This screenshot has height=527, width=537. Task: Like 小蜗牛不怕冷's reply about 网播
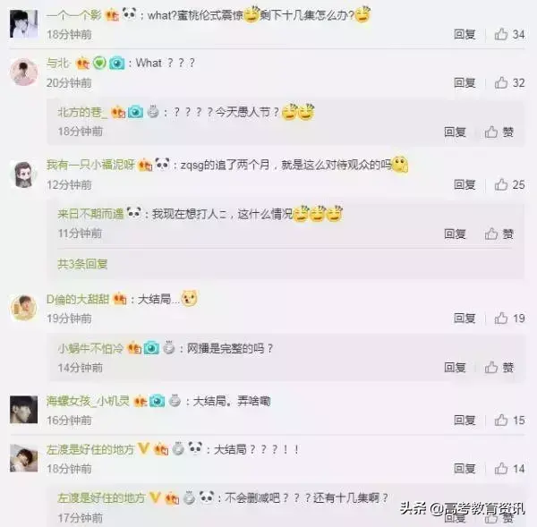[499, 368]
